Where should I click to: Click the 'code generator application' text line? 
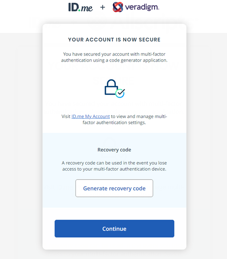114,60
